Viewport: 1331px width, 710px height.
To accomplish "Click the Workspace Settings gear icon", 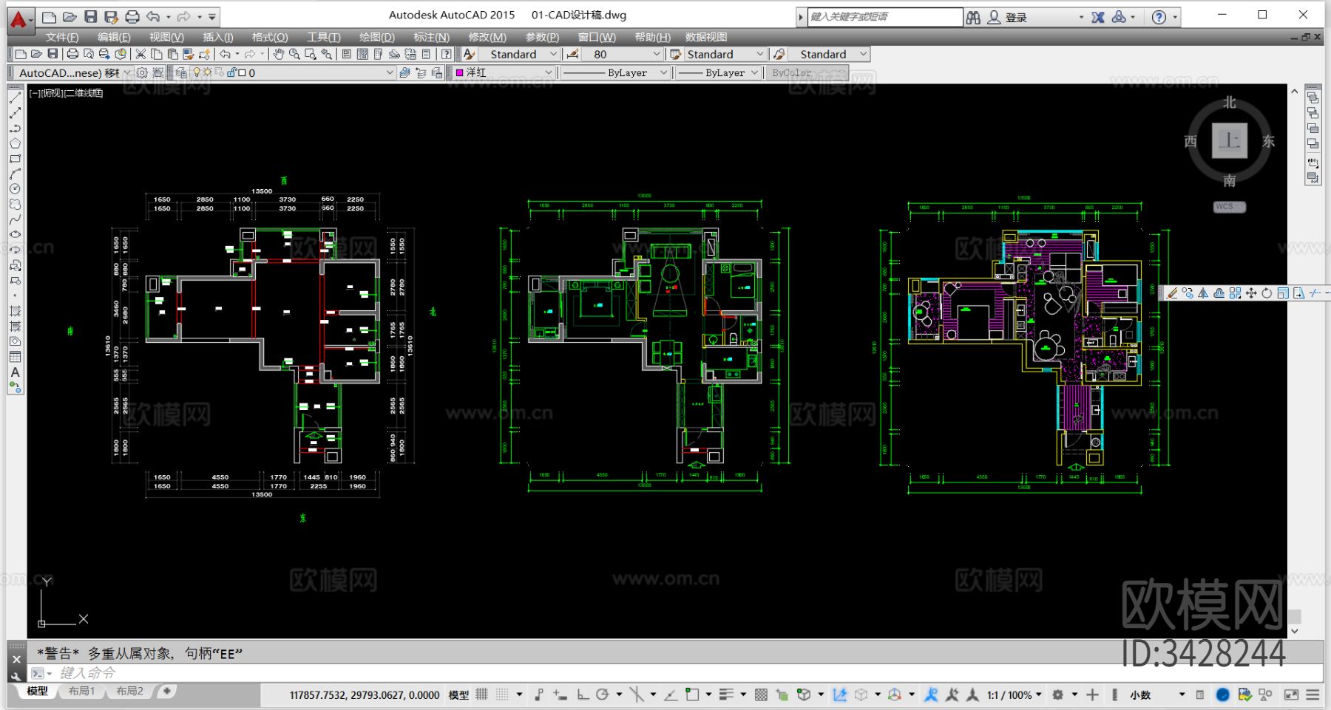I will (x=142, y=72).
